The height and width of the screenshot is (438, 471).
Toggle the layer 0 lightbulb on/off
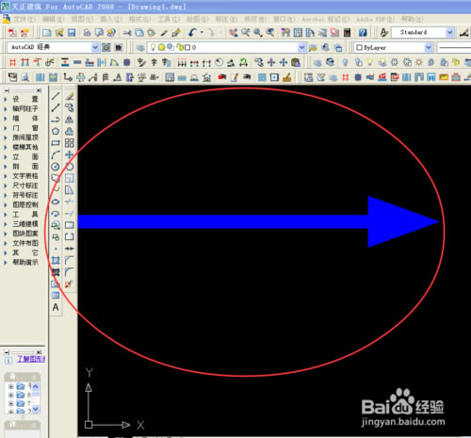[x=153, y=47]
